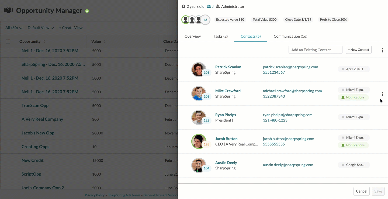The width and height of the screenshot is (388, 199).
Task: Open TrueScan Opp opportunity
Action: click(x=35, y=105)
